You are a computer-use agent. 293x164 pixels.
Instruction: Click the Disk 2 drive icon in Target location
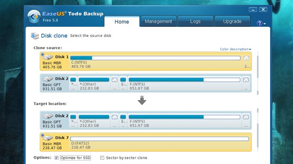(48, 116)
